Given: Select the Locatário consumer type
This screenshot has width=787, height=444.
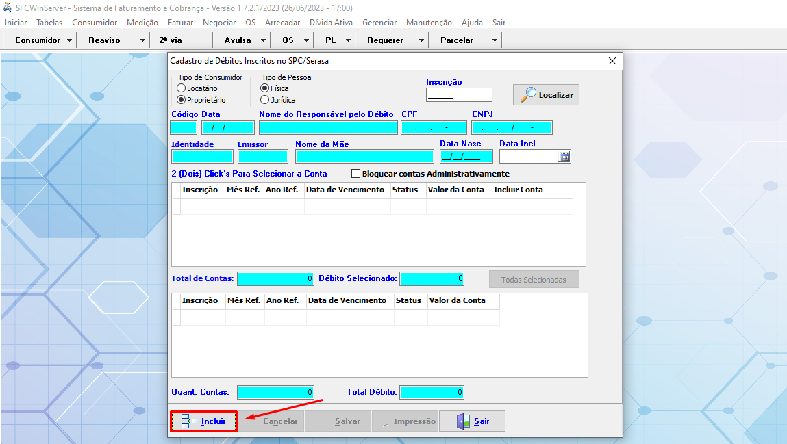Looking at the screenshot, I should (182, 88).
